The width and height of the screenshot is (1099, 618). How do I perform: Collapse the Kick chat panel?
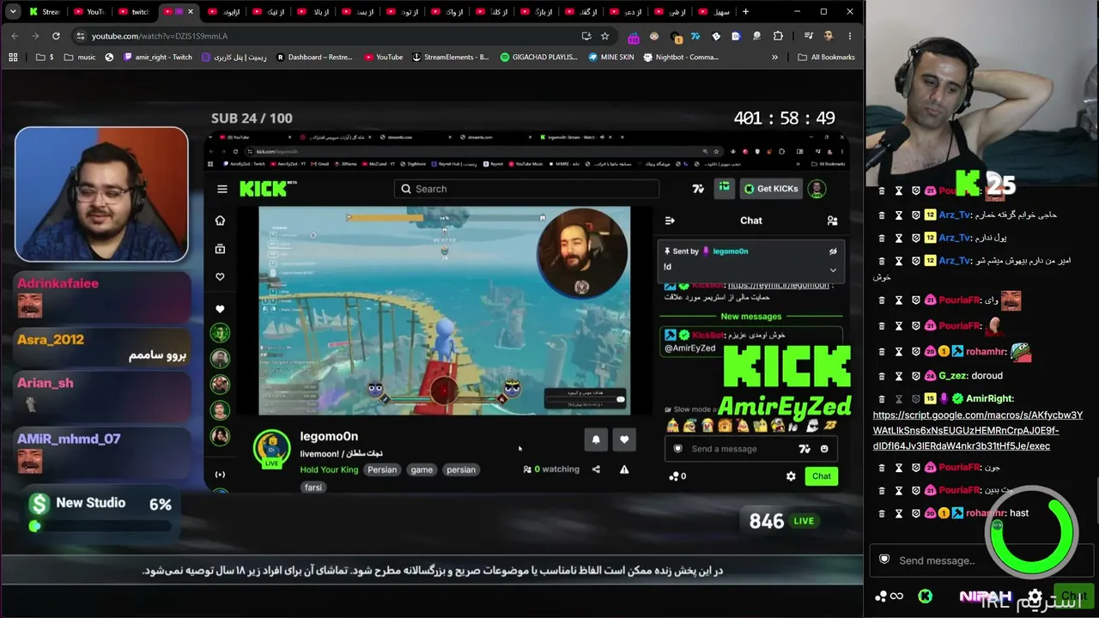[670, 221]
